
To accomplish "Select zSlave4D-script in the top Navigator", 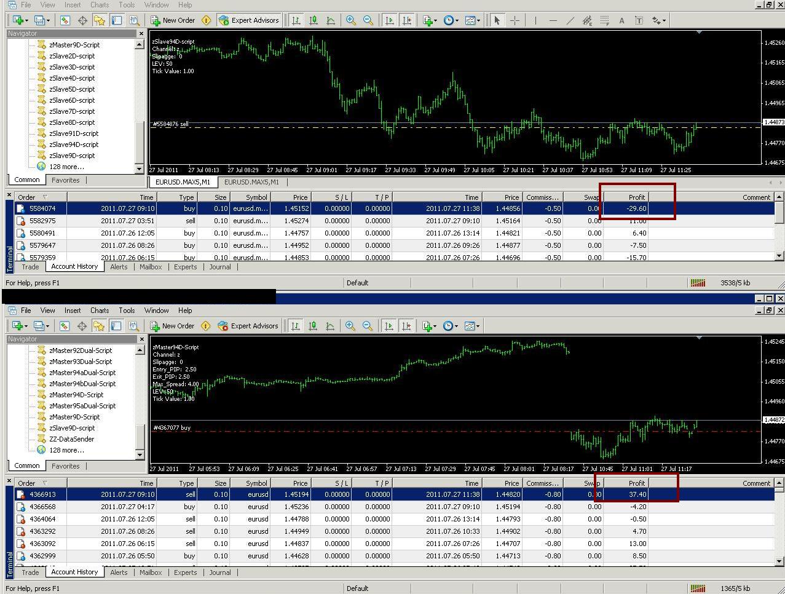I will pyautogui.click(x=72, y=78).
